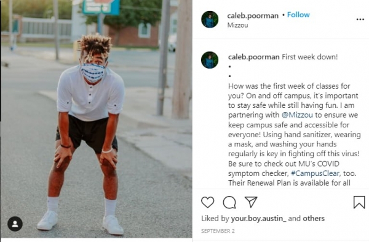Click the main post photo
The height and width of the screenshot is (242, 369).
[x=97, y=119]
